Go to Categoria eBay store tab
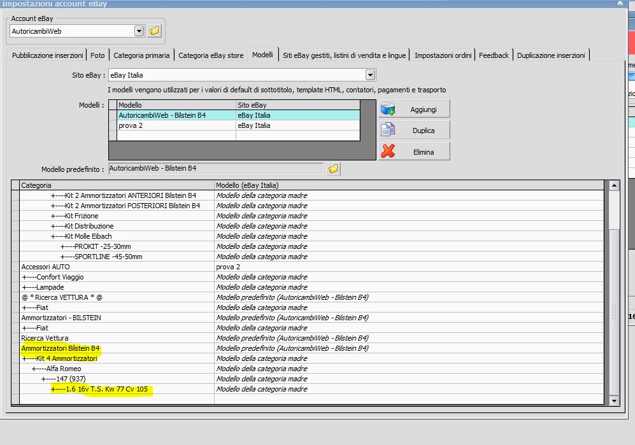This screenshot has width=635, height=445. [211, 55]
